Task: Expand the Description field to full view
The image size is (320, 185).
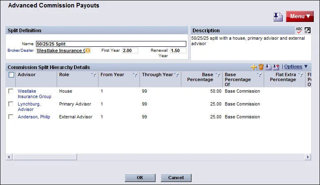Action: [307, 30]
